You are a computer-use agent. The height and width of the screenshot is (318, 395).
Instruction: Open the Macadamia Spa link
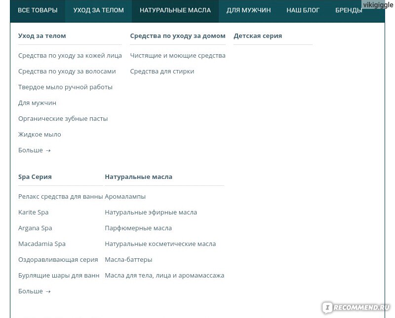click(42, 244)
